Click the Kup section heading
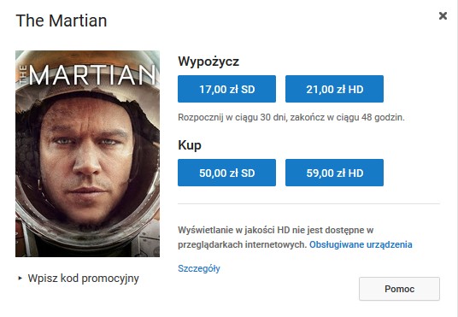458x317 pixels. (190, 145)
